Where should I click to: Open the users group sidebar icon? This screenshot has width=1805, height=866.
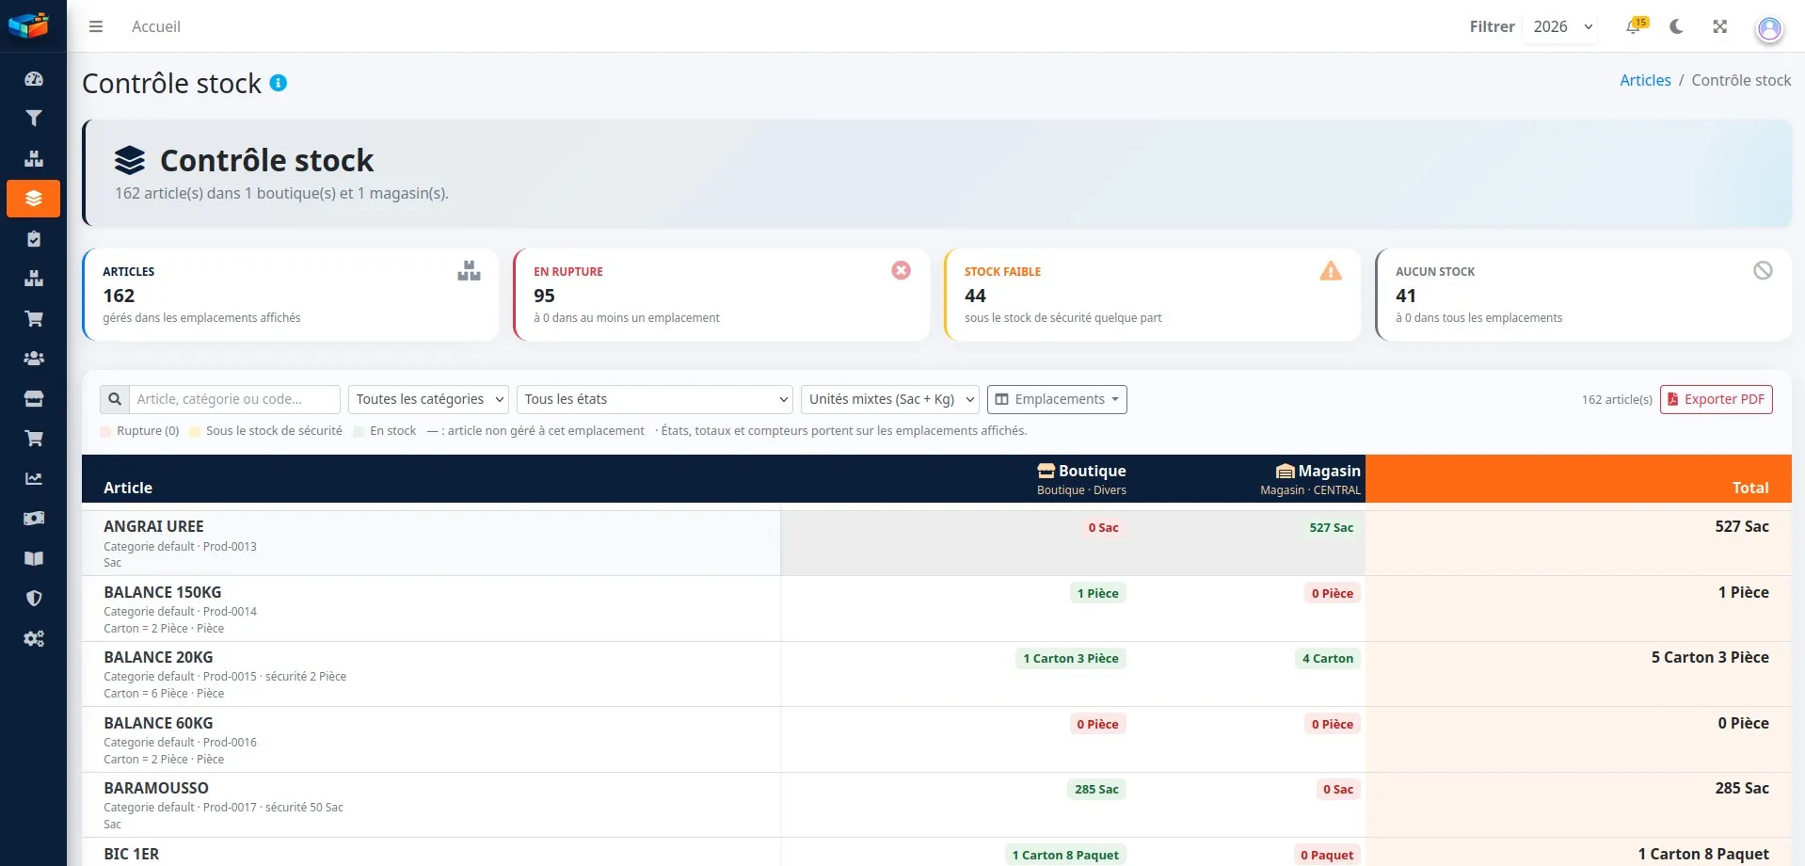click(x=34, y=359)
